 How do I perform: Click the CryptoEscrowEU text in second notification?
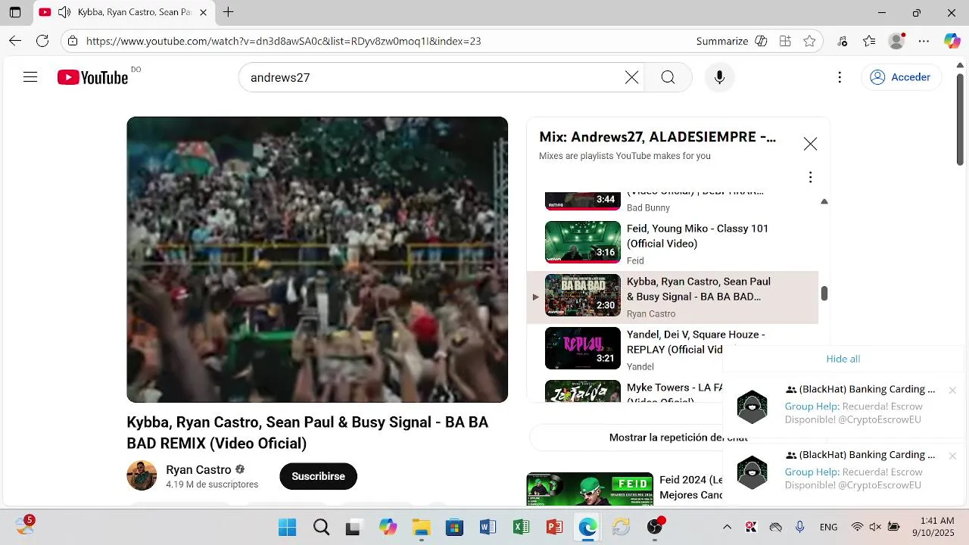pos(880,485)
